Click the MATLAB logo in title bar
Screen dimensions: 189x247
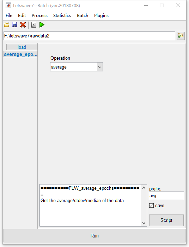[x=8, y=6]
